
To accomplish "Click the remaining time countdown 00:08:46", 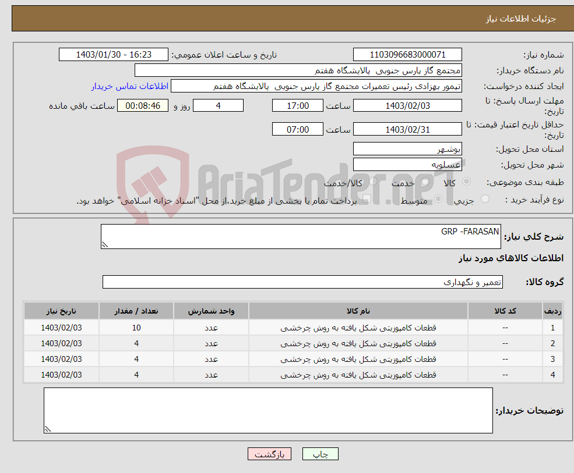I will click(143, 106).
